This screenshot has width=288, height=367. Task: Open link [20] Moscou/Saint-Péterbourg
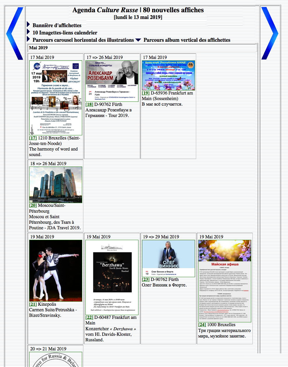click(33, 205)
